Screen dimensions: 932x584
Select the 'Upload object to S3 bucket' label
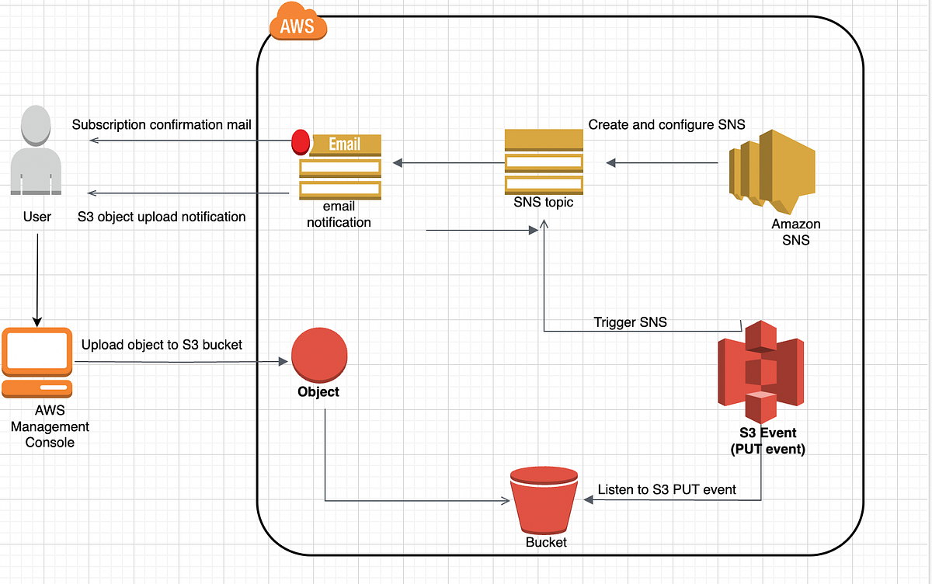point(162,345)
